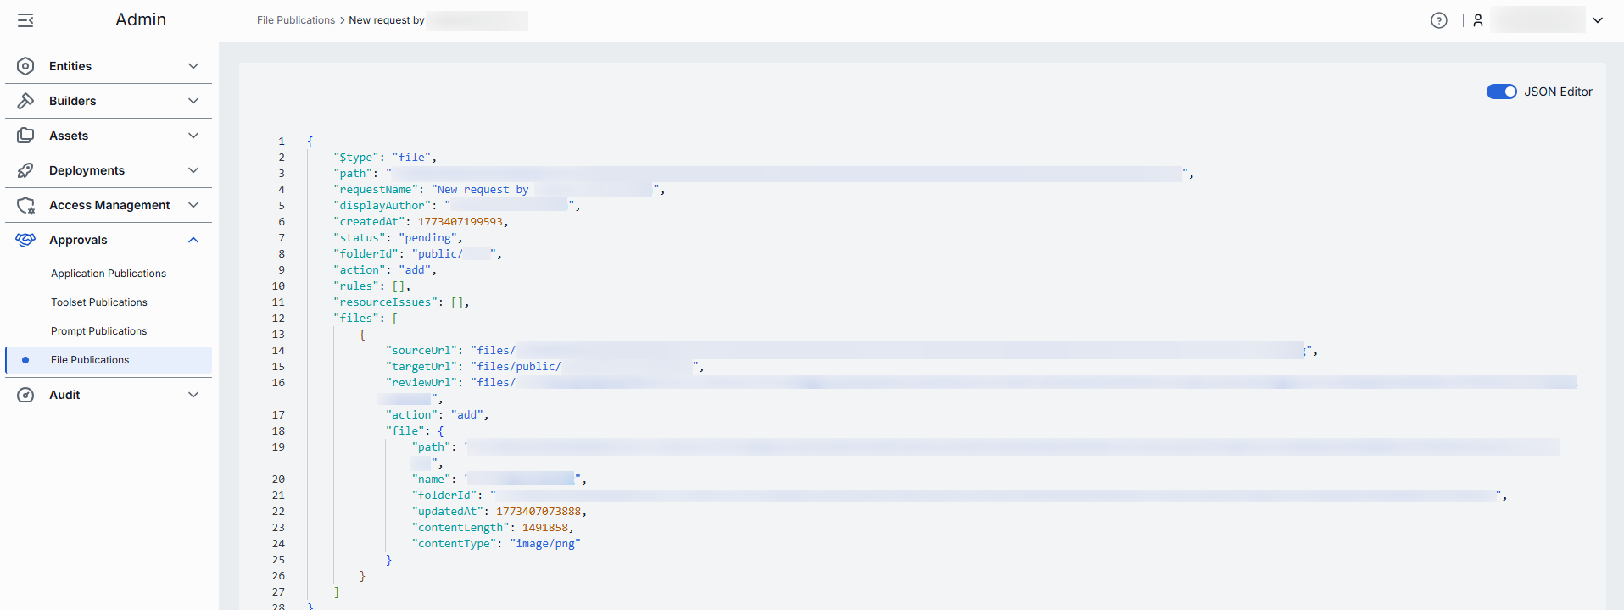Disable the JSON Editor toggle
The image size is (1624, 610).
(1501, 91)
